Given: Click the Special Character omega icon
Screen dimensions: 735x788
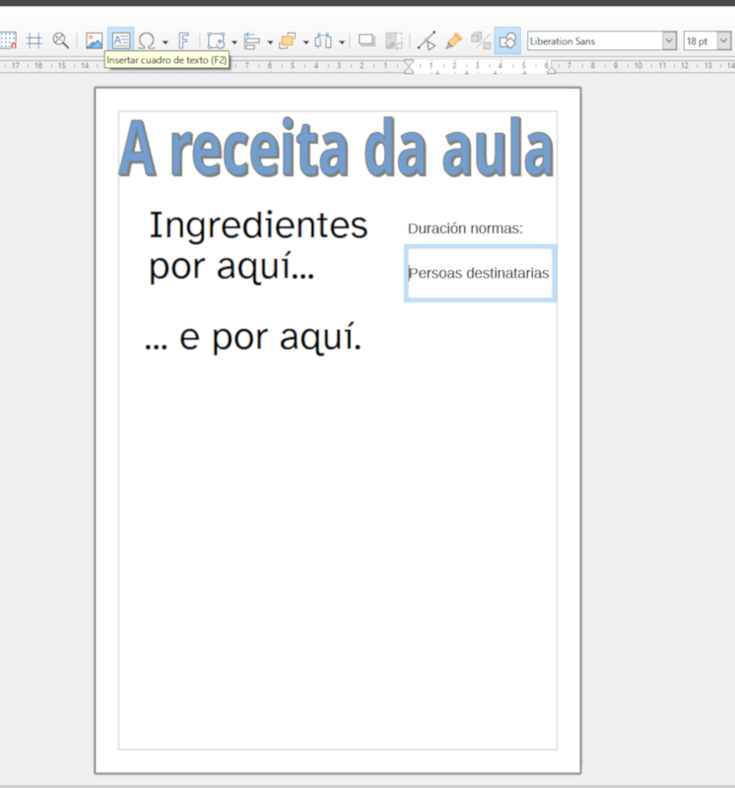Looking at the screenshot, I should coord(147,40).
